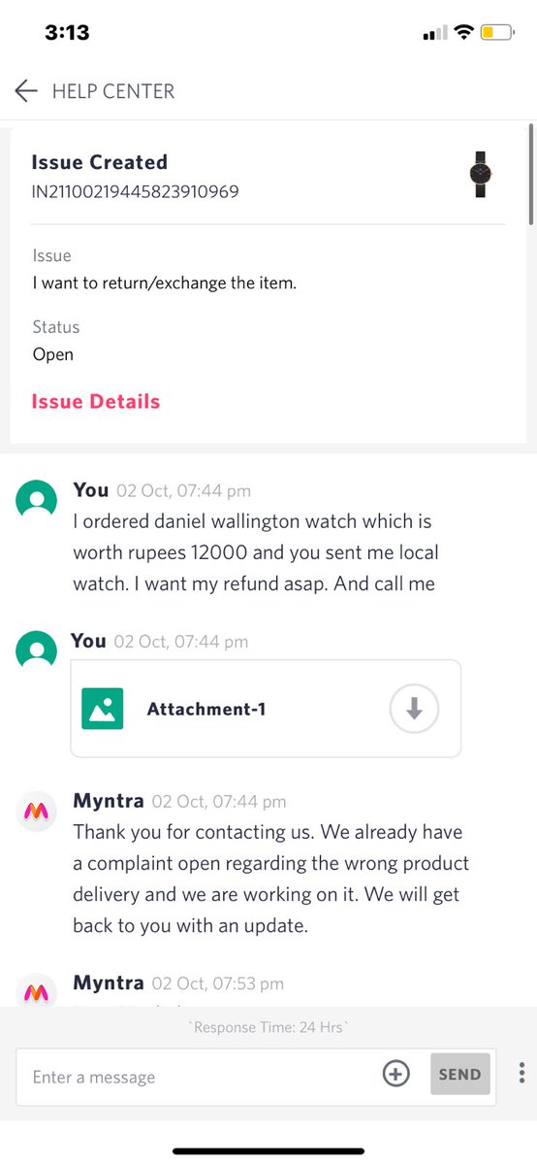Open the Issue Details link
The width and height of the screenshot is (537, 1165).
96,402
